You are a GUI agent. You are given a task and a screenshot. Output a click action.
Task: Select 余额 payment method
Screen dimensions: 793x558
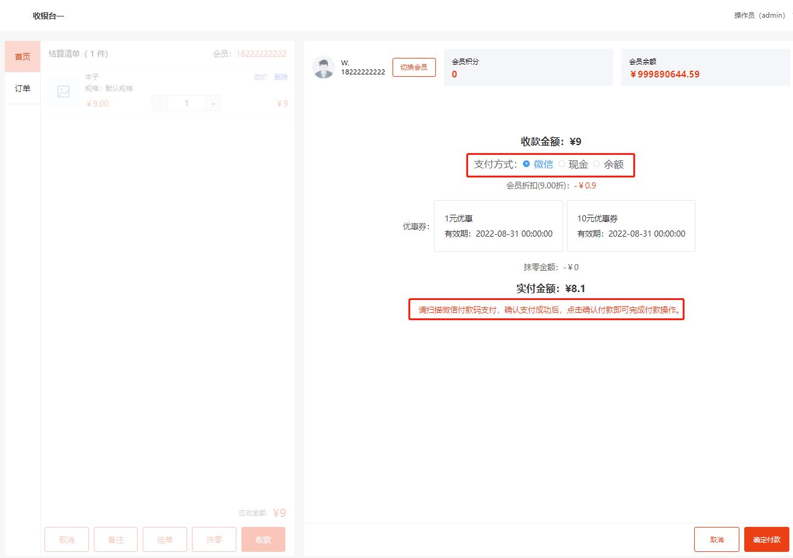(597, 164)
